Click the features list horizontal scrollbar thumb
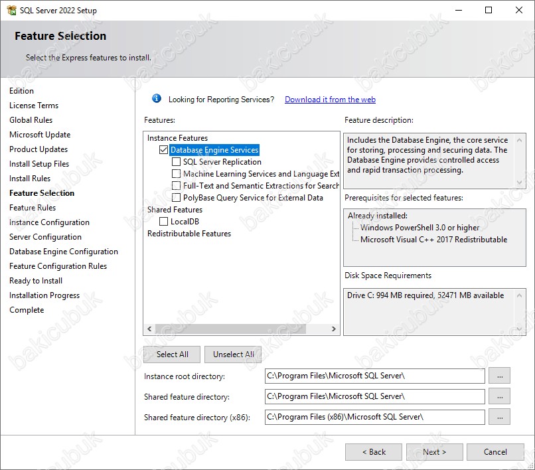535x470 pixels. coord(230,329)
